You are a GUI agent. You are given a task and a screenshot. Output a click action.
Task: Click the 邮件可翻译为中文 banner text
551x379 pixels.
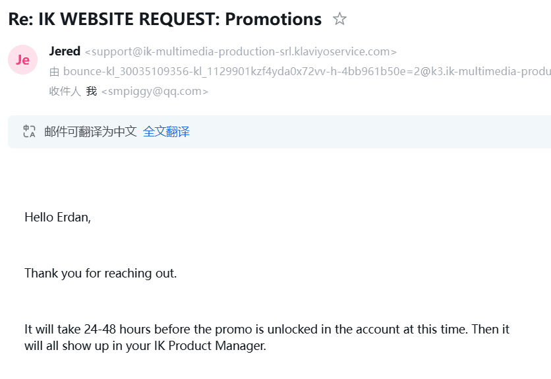pyautogui.click(x=91, y=131)
